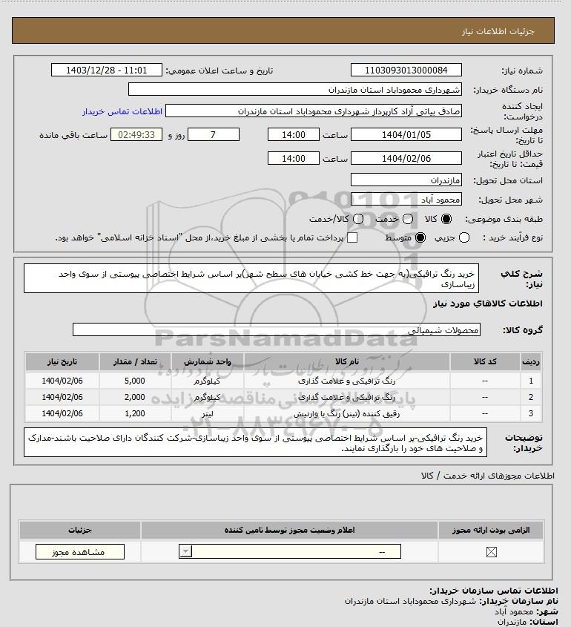571x627 pixels.
Task: Click the کد کالا column header
Action: point(485,361)
